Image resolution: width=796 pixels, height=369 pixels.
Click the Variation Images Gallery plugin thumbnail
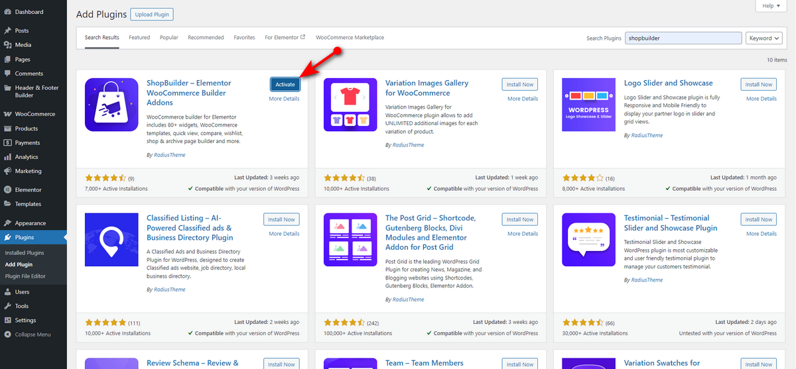[x=350, y=104]
